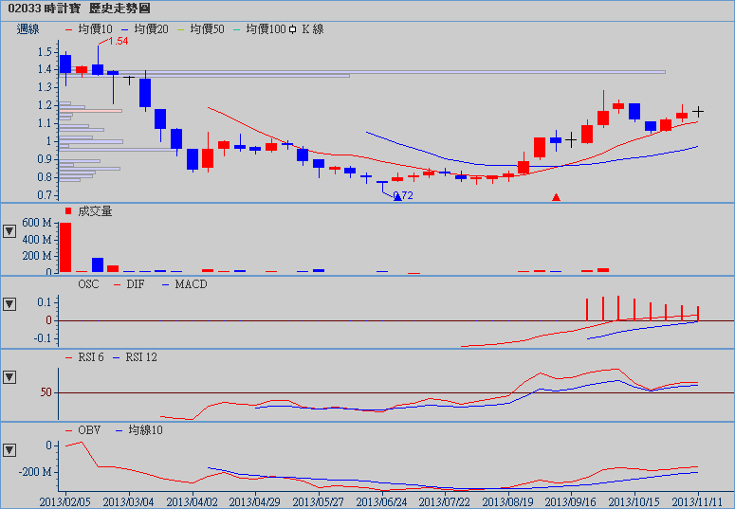Click the OBV legend label

click(x=88, y=429)
